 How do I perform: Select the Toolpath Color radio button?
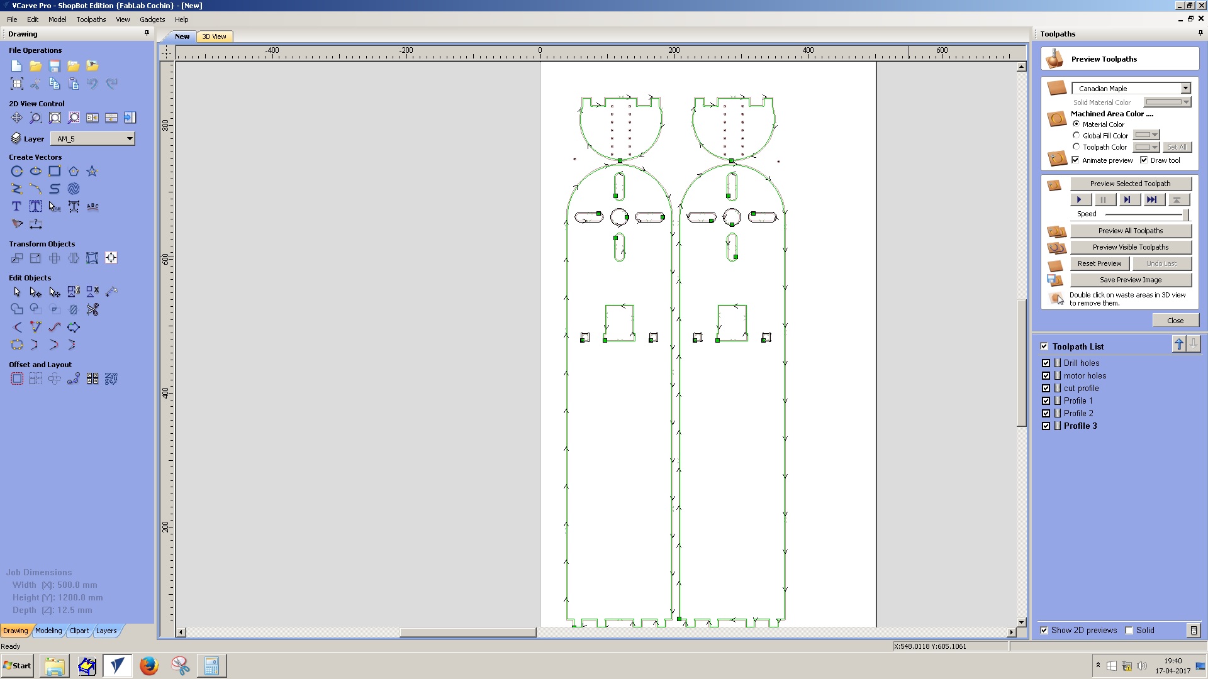[1076, 146]
